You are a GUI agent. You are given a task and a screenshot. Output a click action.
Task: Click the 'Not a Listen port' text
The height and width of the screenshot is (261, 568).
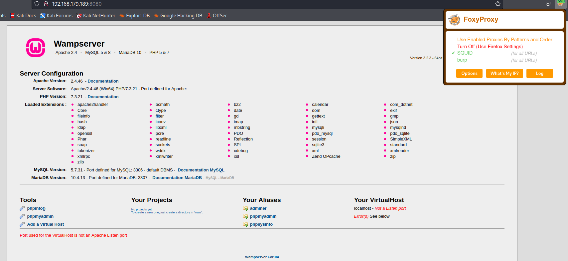point(390,208)
